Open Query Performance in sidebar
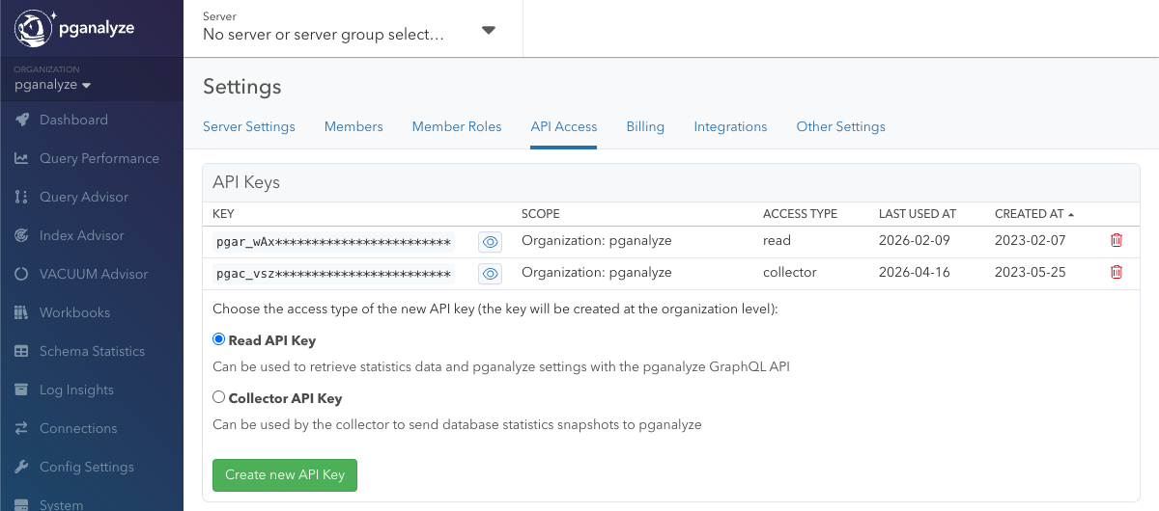This screenshot has height=511, width=1159. (99, 158)
